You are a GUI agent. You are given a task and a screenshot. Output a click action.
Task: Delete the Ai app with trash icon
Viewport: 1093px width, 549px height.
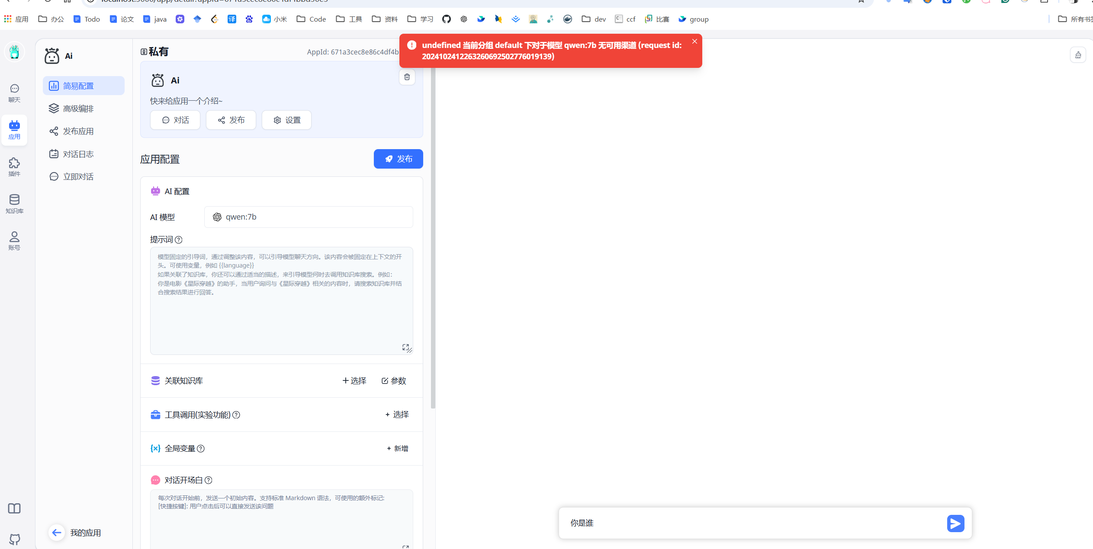pos(407,77)
